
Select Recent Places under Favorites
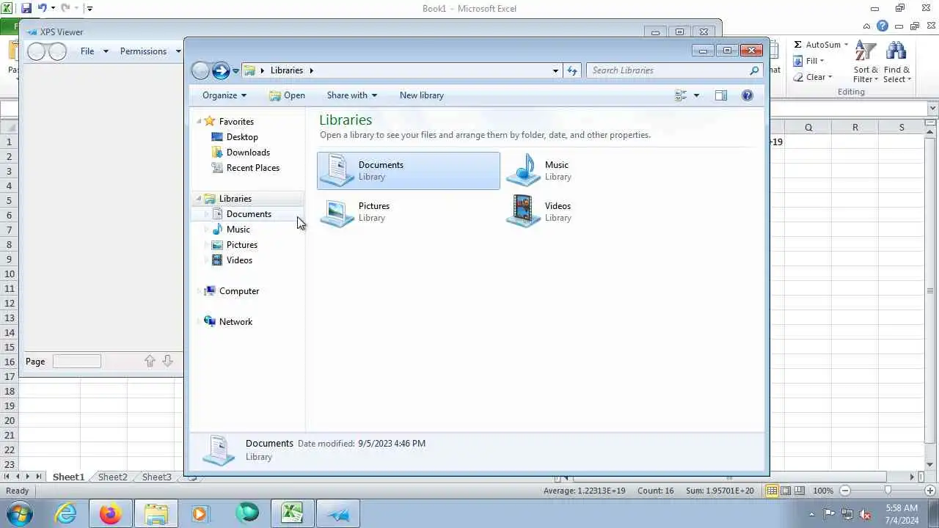[252, 168]
